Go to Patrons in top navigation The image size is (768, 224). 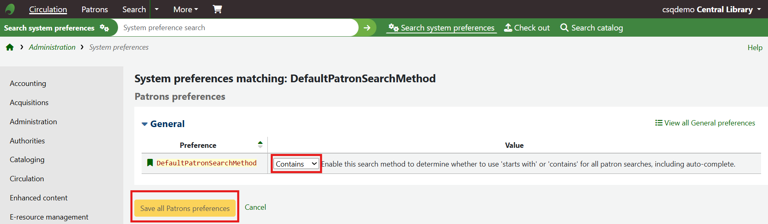point(94,9)
